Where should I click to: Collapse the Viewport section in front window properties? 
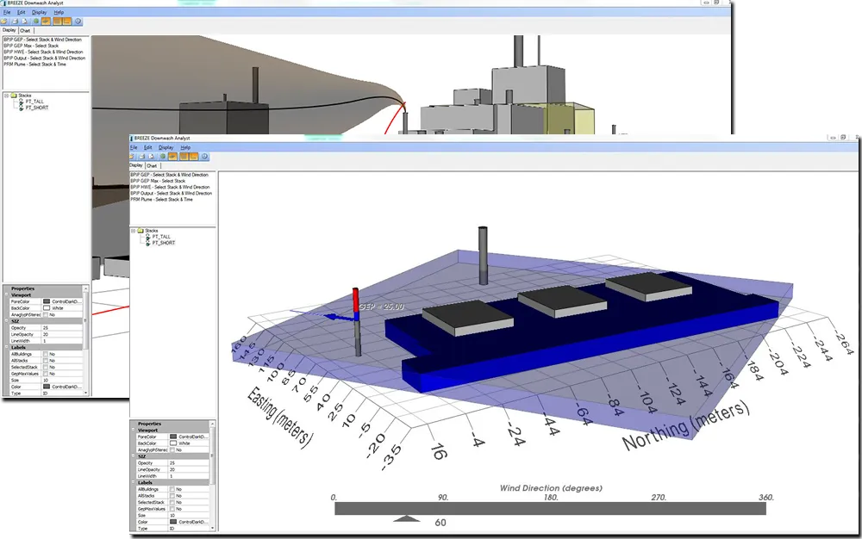point(134,431)
